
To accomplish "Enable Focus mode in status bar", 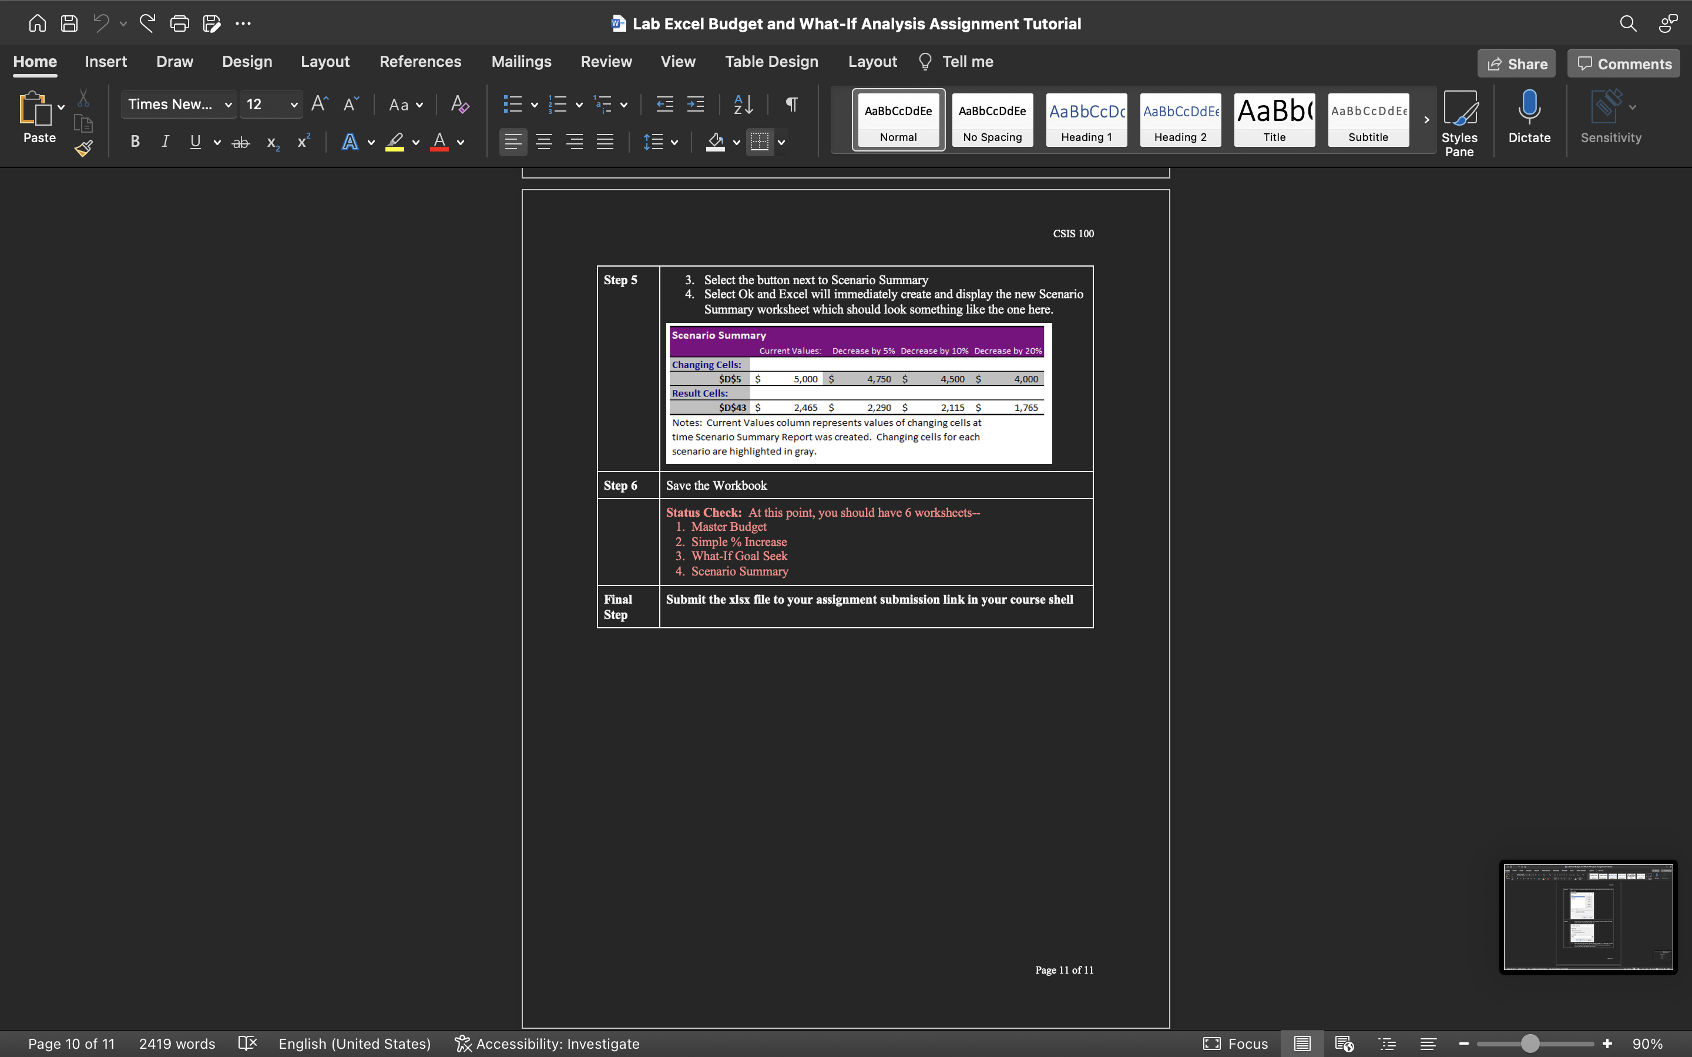I will coord(1236,1043).
